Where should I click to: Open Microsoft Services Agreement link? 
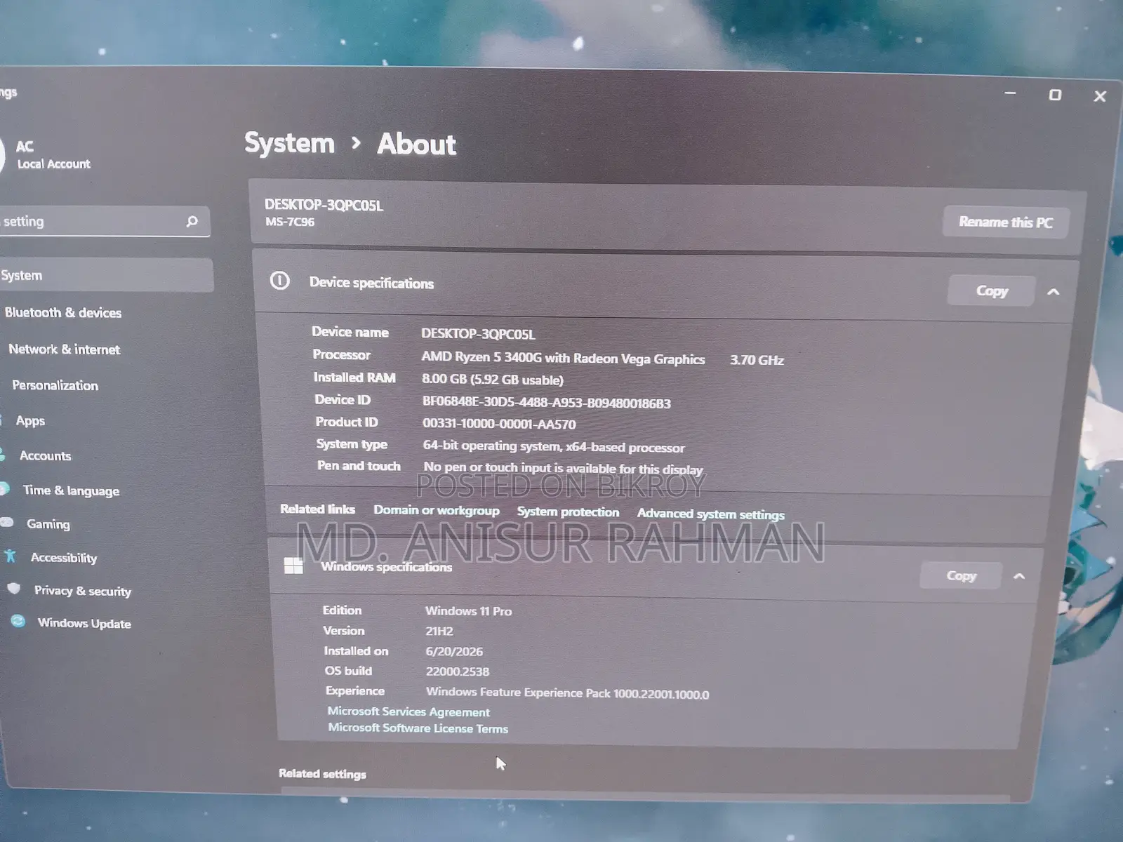point(408,711)
